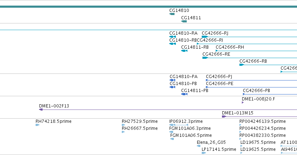Select transcript CG14811-RB label
This screenshot has width=297, height=155.
[x=195, y=47]
